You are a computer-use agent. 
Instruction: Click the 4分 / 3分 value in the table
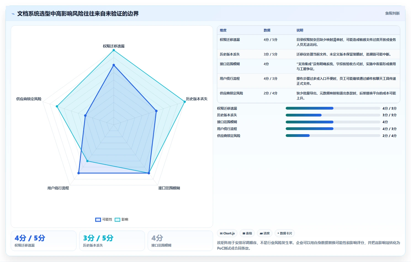[x=271, y=79]
